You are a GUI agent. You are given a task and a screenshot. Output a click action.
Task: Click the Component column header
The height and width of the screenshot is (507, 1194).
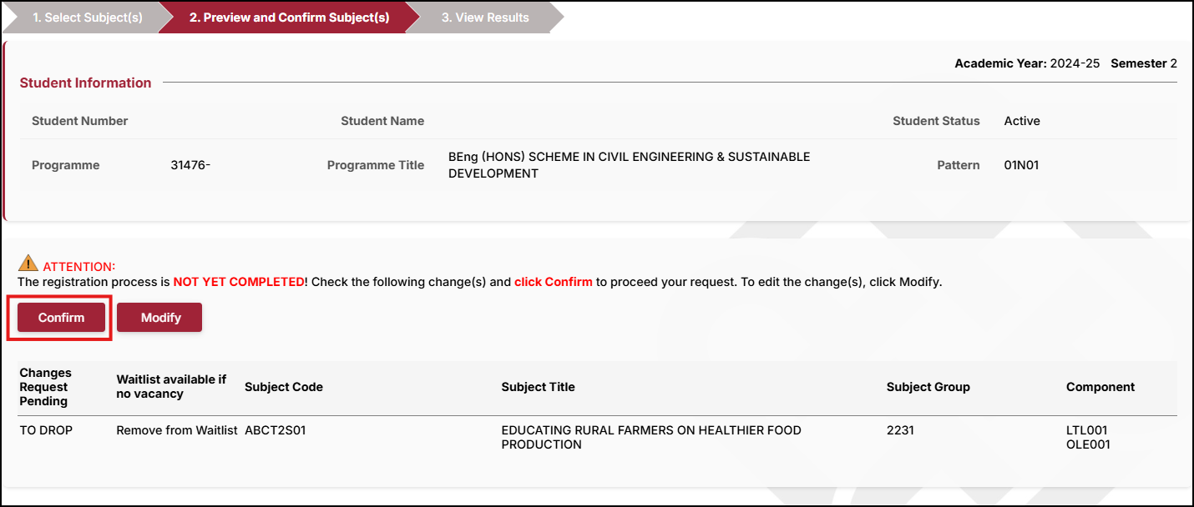1100,387
